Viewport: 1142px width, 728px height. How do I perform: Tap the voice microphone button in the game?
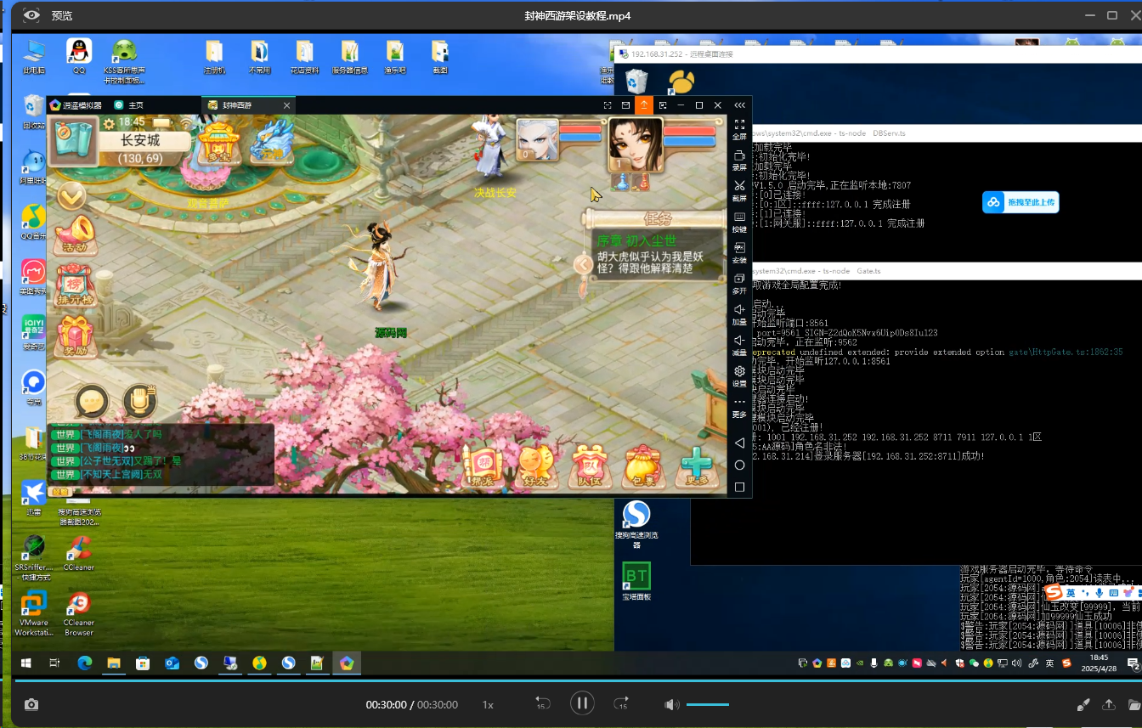pyautogui.click(x=140, y=402)
